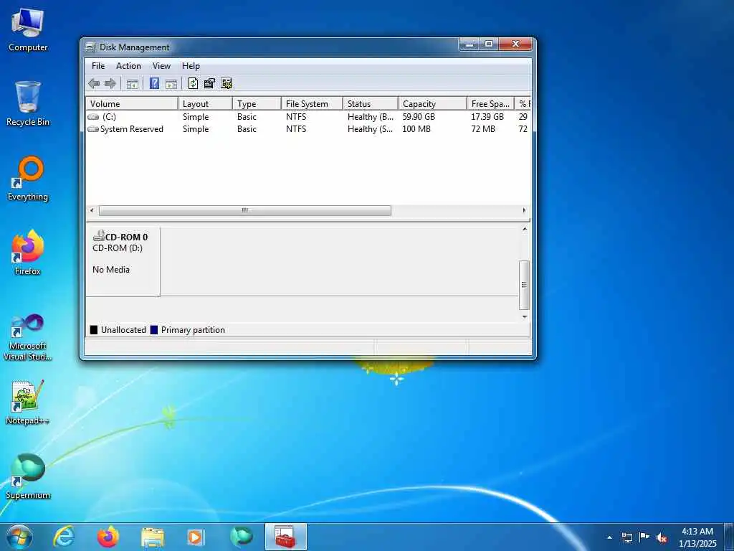734x551 pixels.
Task: Click the down arrow of disk pane scrollbar
Action: (524, 316)
